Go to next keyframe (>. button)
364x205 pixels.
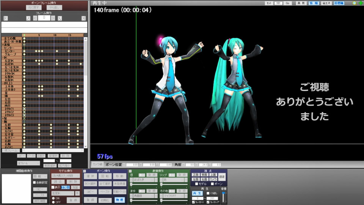60,18
